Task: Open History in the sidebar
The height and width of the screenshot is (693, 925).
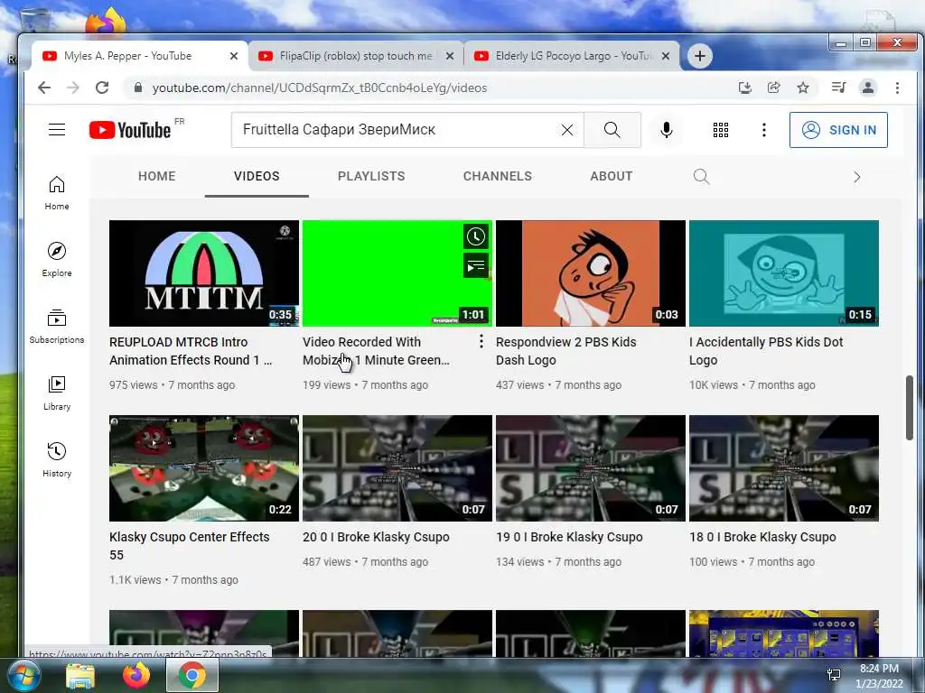Action: [x=57, y=459]
